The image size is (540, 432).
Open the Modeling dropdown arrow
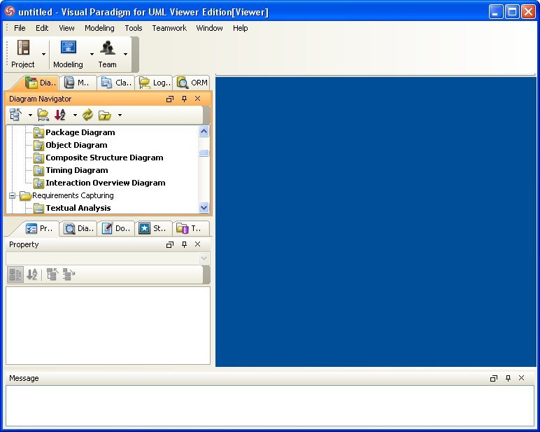coord(92,54)
